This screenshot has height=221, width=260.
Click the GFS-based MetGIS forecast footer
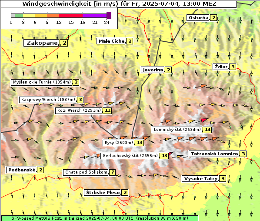tap(100, 218)
